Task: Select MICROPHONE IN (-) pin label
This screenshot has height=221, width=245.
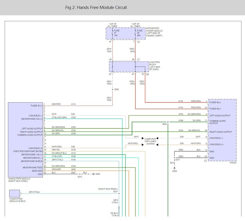Action: 33,158
